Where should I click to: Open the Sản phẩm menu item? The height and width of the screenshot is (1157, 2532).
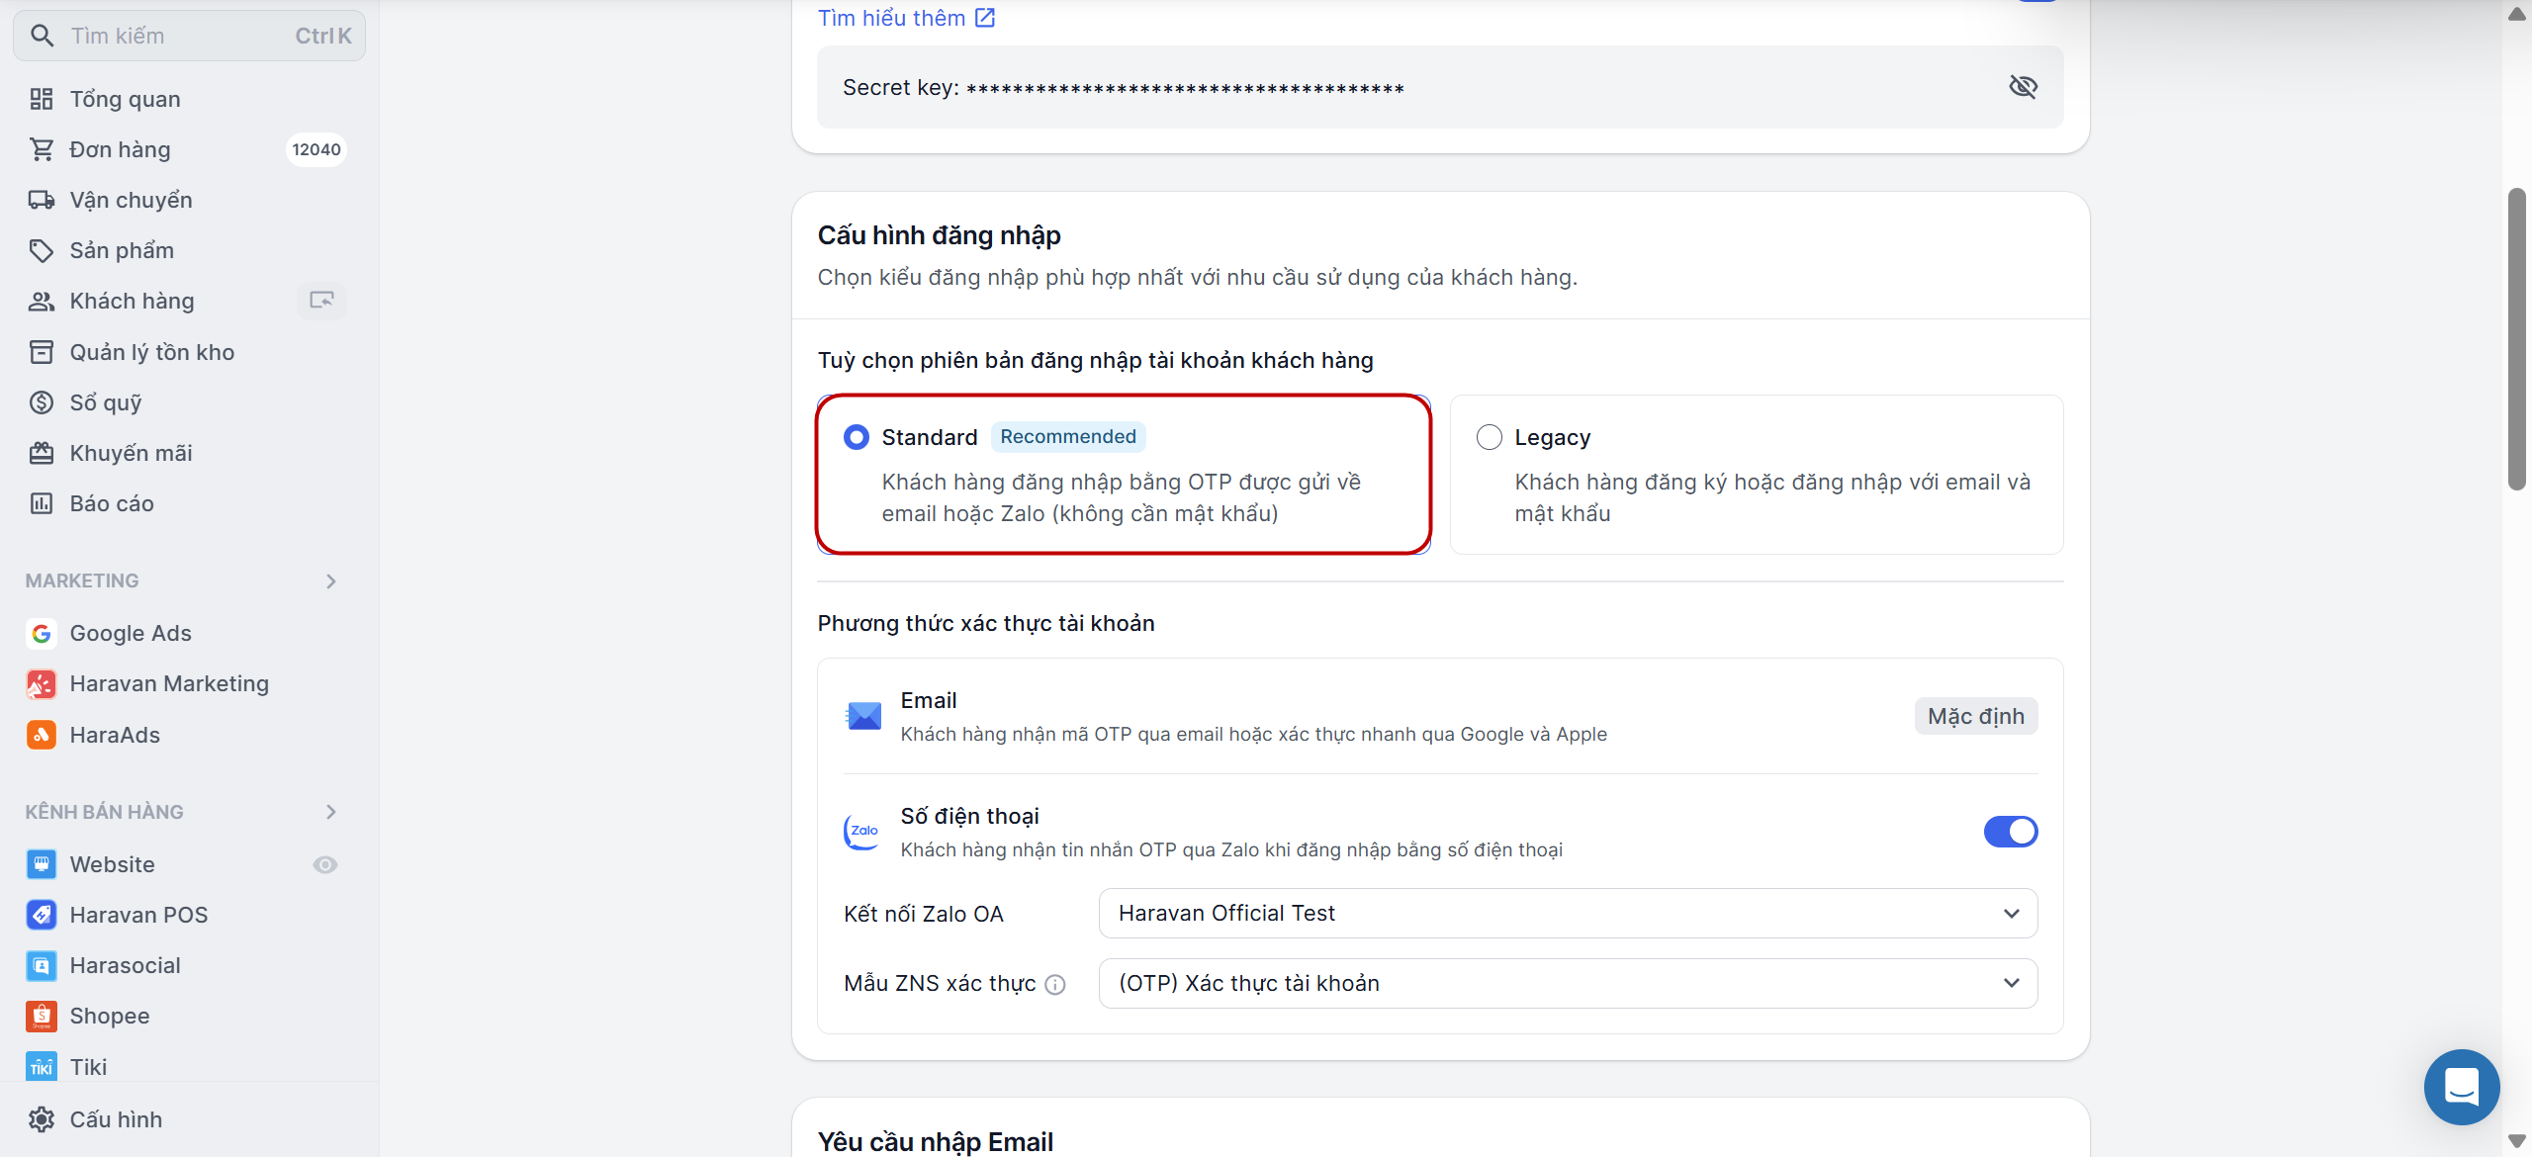point(121,250)
